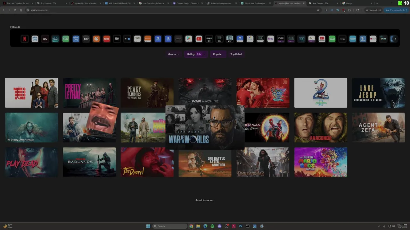Open the Predator Badlands movie poster
The height and width of the screenshot is (230, 410).
click(89, 162)
